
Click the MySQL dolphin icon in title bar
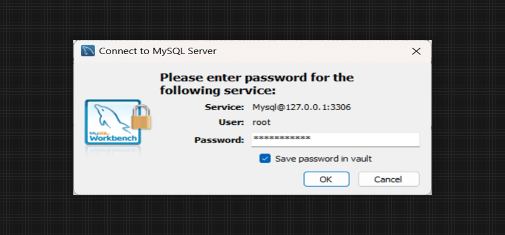[x=88, y=51]
